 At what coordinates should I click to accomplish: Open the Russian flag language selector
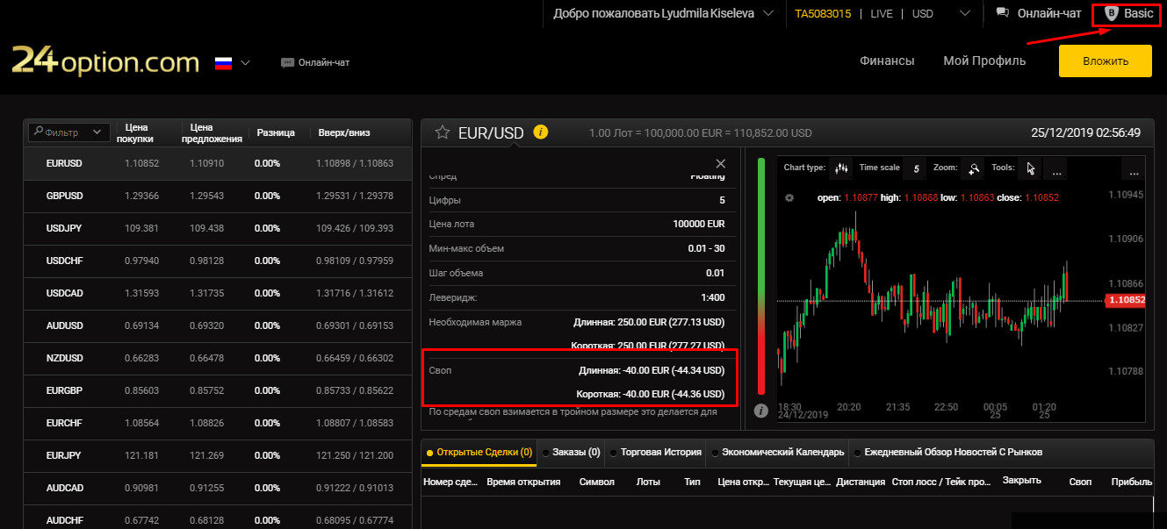pyautogui.click(x=233, y=62)
